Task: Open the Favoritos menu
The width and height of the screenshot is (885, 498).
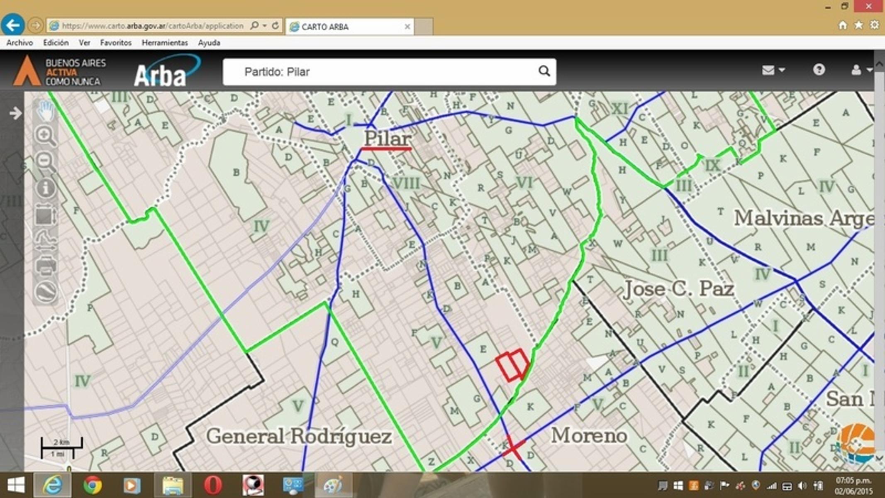Action: pos(115,43)
